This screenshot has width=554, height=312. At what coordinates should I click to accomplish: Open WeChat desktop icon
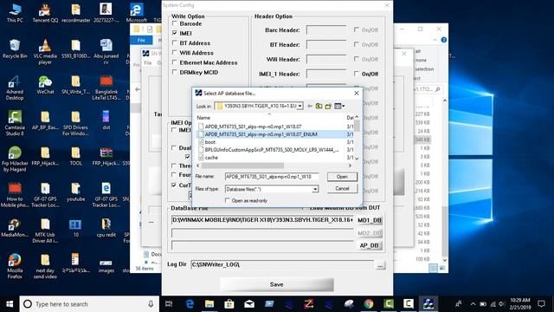tap(45, 85)
